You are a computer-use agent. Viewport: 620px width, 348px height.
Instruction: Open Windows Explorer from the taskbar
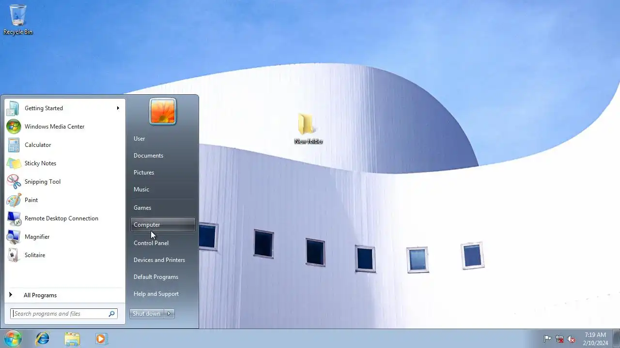click(x=72, y=339)
